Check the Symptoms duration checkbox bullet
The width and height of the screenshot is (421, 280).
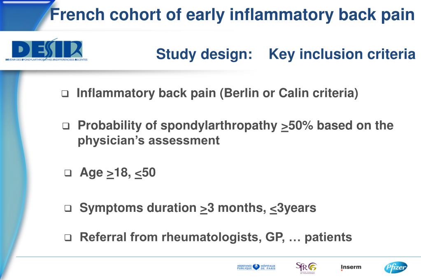[x=68, y=208]
